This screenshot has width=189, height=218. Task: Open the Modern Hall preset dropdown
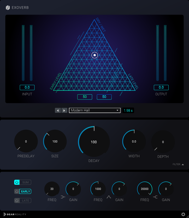coord(95,110)
